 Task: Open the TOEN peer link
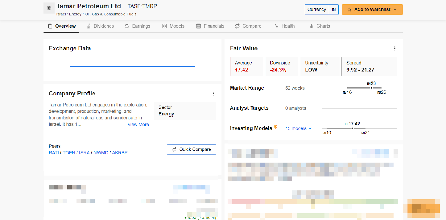[x=69, y=153]
